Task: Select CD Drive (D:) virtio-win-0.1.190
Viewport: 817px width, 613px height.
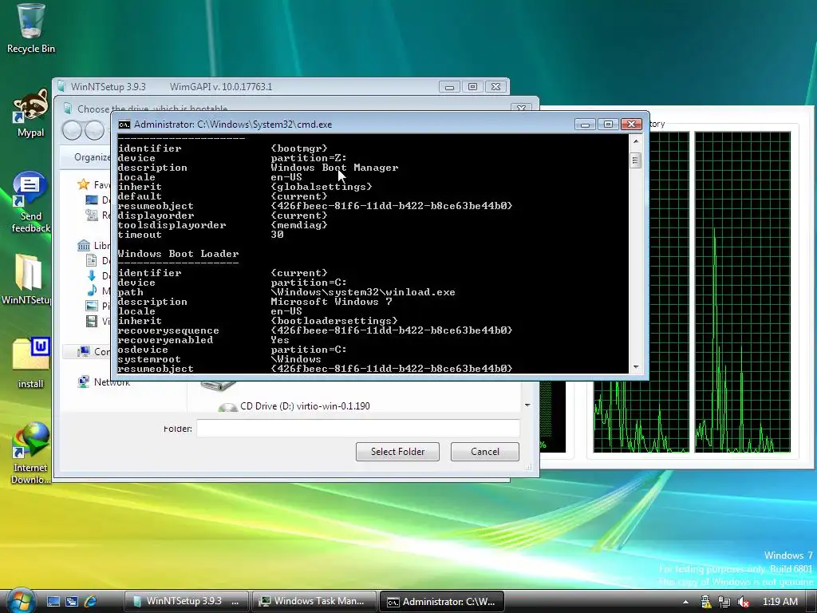Action: pyautogui.click(x=305, y=406)
